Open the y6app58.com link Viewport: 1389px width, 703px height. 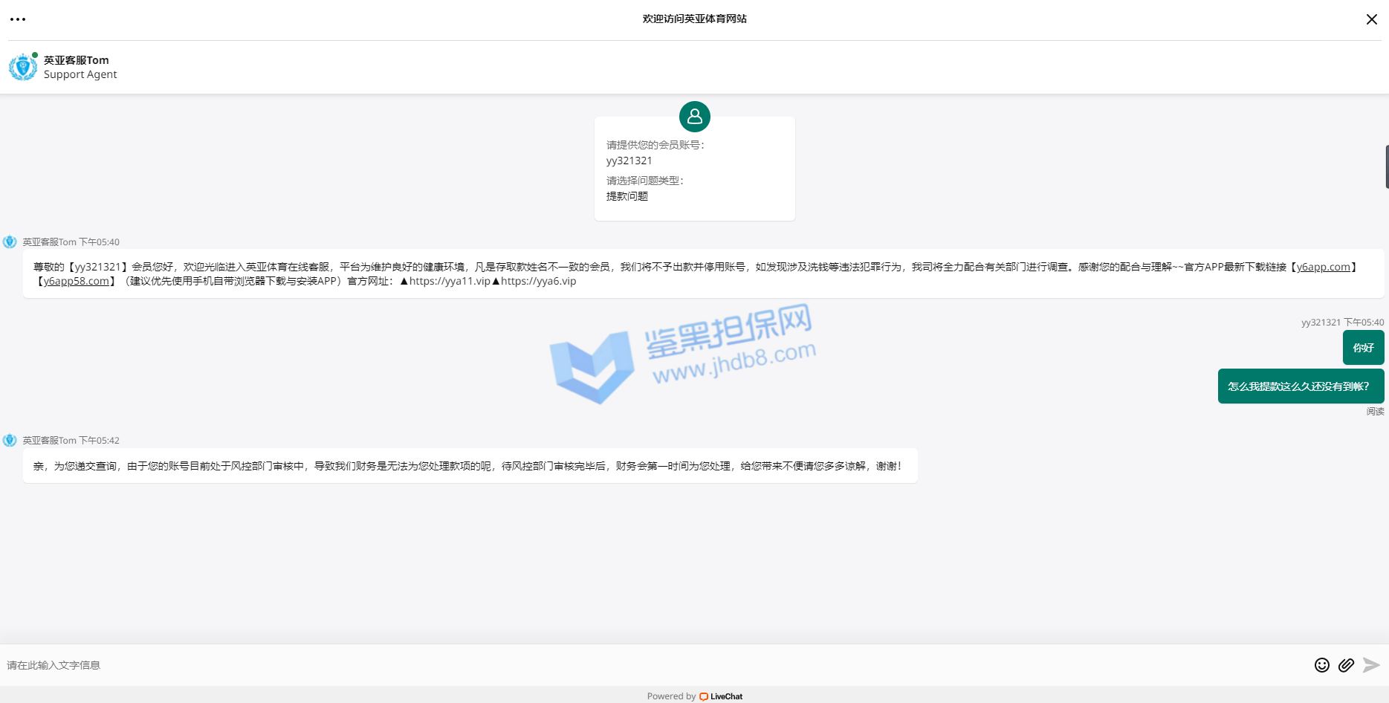(x=76, y=281)
